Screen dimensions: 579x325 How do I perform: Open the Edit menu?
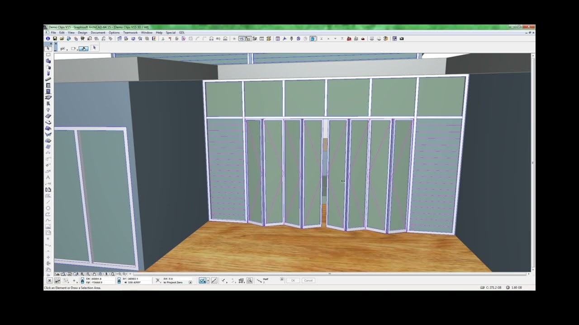coord(62,32)
